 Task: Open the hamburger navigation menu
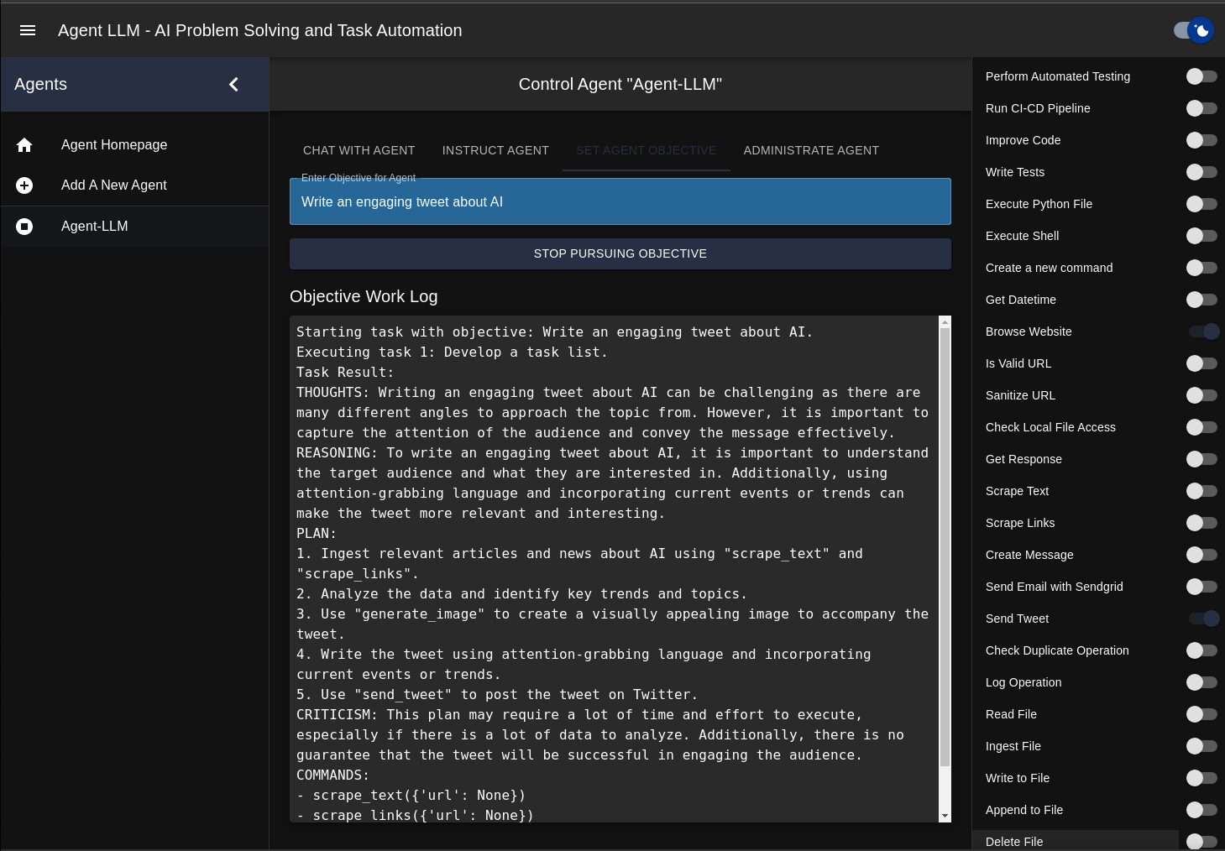point(28,30)
